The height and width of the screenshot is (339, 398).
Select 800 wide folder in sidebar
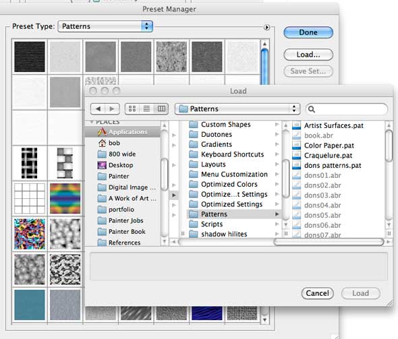tap(123, 154)
